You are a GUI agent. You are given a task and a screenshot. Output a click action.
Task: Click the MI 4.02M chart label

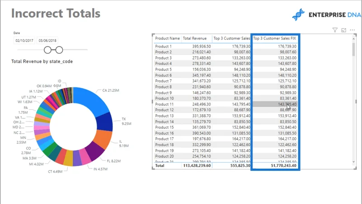pos(36,164)
